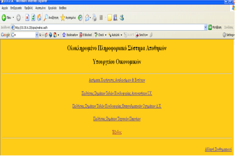Launch the Messenger icon

coord(122,18)
